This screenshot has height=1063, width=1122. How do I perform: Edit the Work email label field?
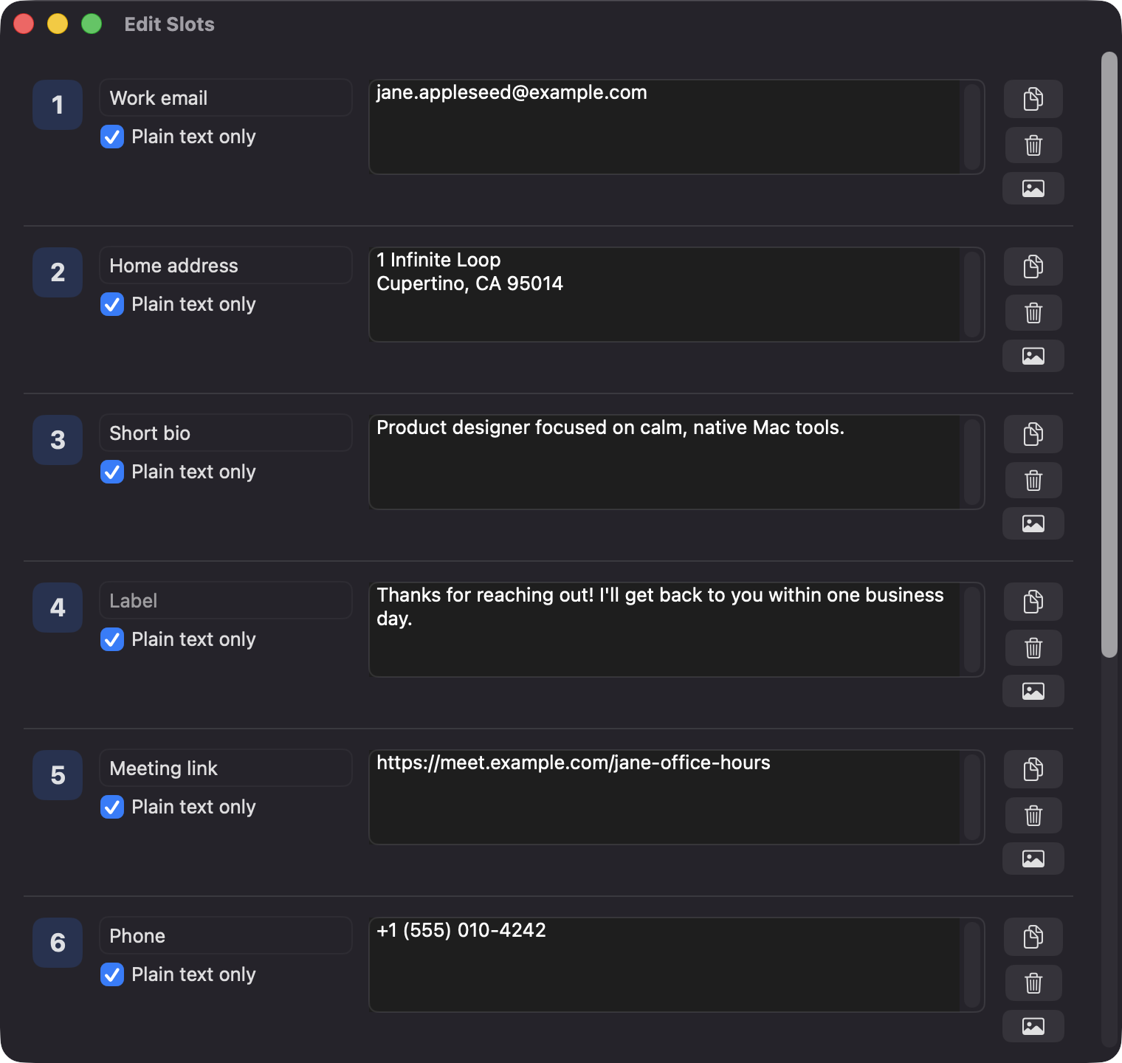pos(226,97)
